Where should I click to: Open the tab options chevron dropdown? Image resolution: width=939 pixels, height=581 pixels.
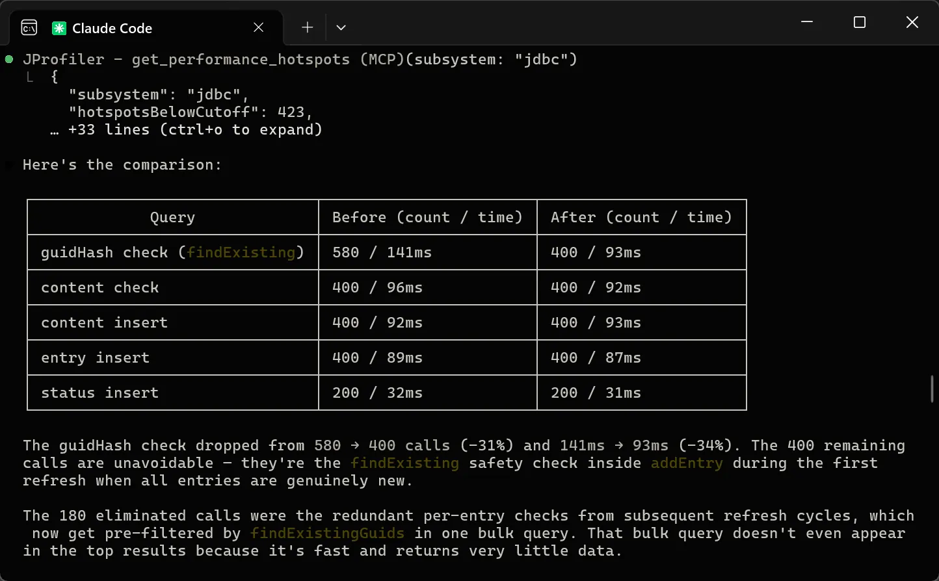tap(341, 27)
